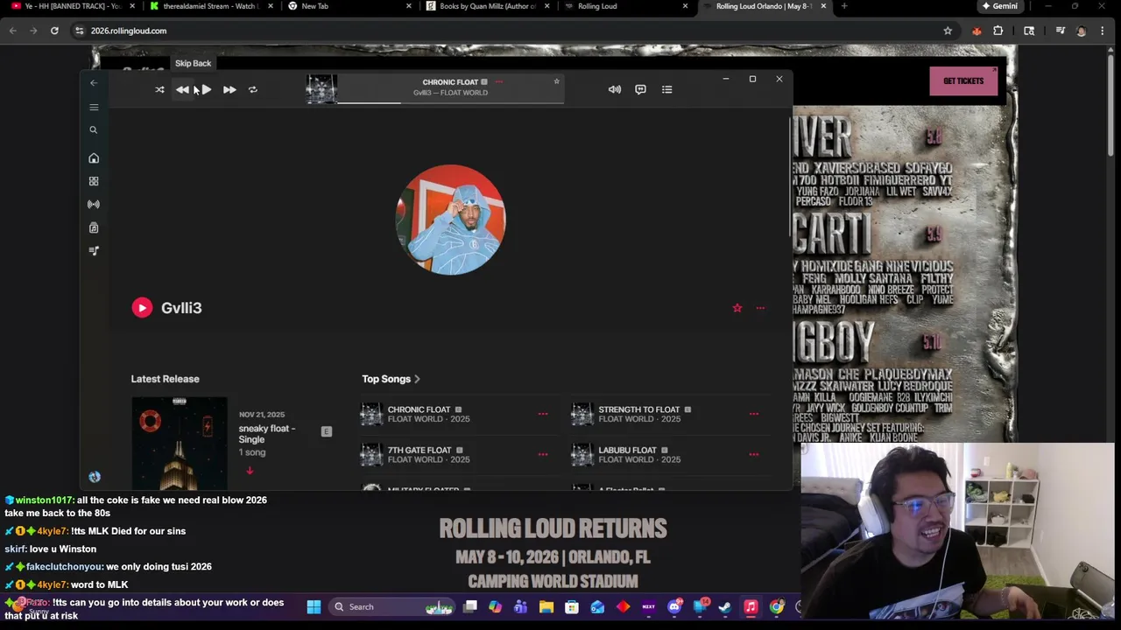Bookmark this page with Chrome's star
The height and width of the screenshot is (630, 1121).
point(948,31)
